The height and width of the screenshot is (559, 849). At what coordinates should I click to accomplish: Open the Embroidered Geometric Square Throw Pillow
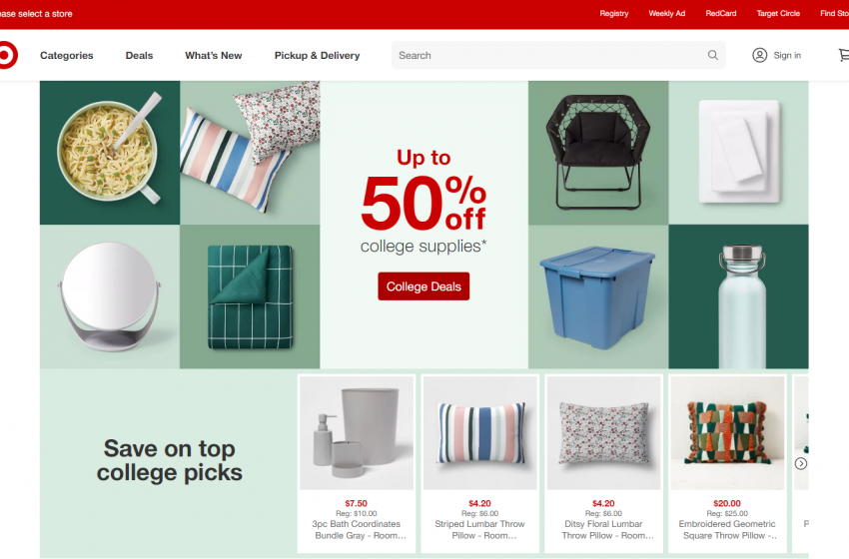[727, 464]
